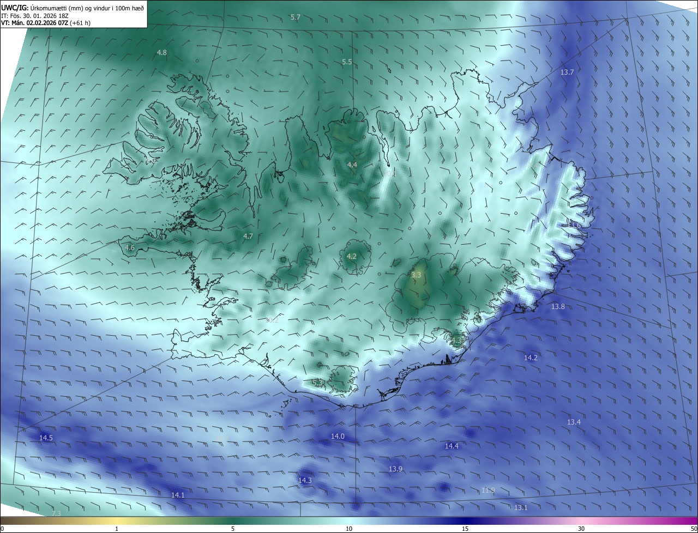Click the '11.9' value label

coord(488,490)
